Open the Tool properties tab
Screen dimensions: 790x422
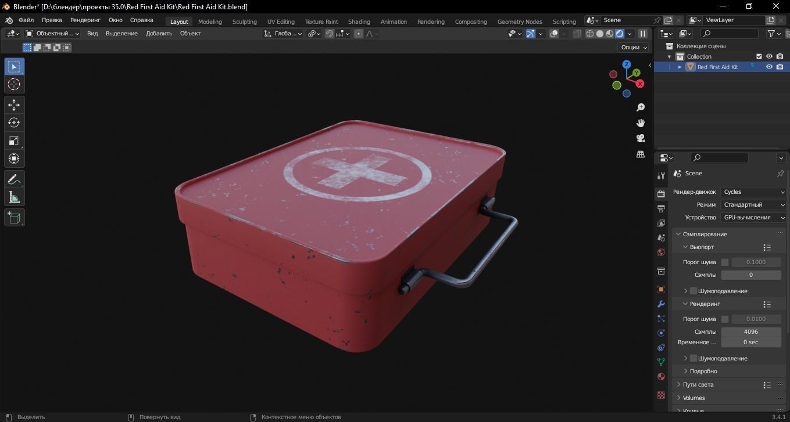(661, 176)
